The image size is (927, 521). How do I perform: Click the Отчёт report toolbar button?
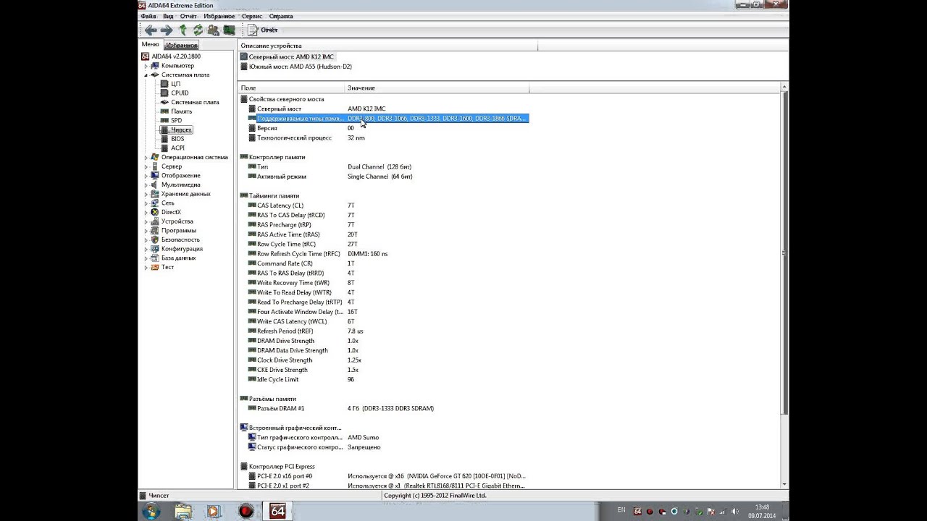[x=263, y=30]
